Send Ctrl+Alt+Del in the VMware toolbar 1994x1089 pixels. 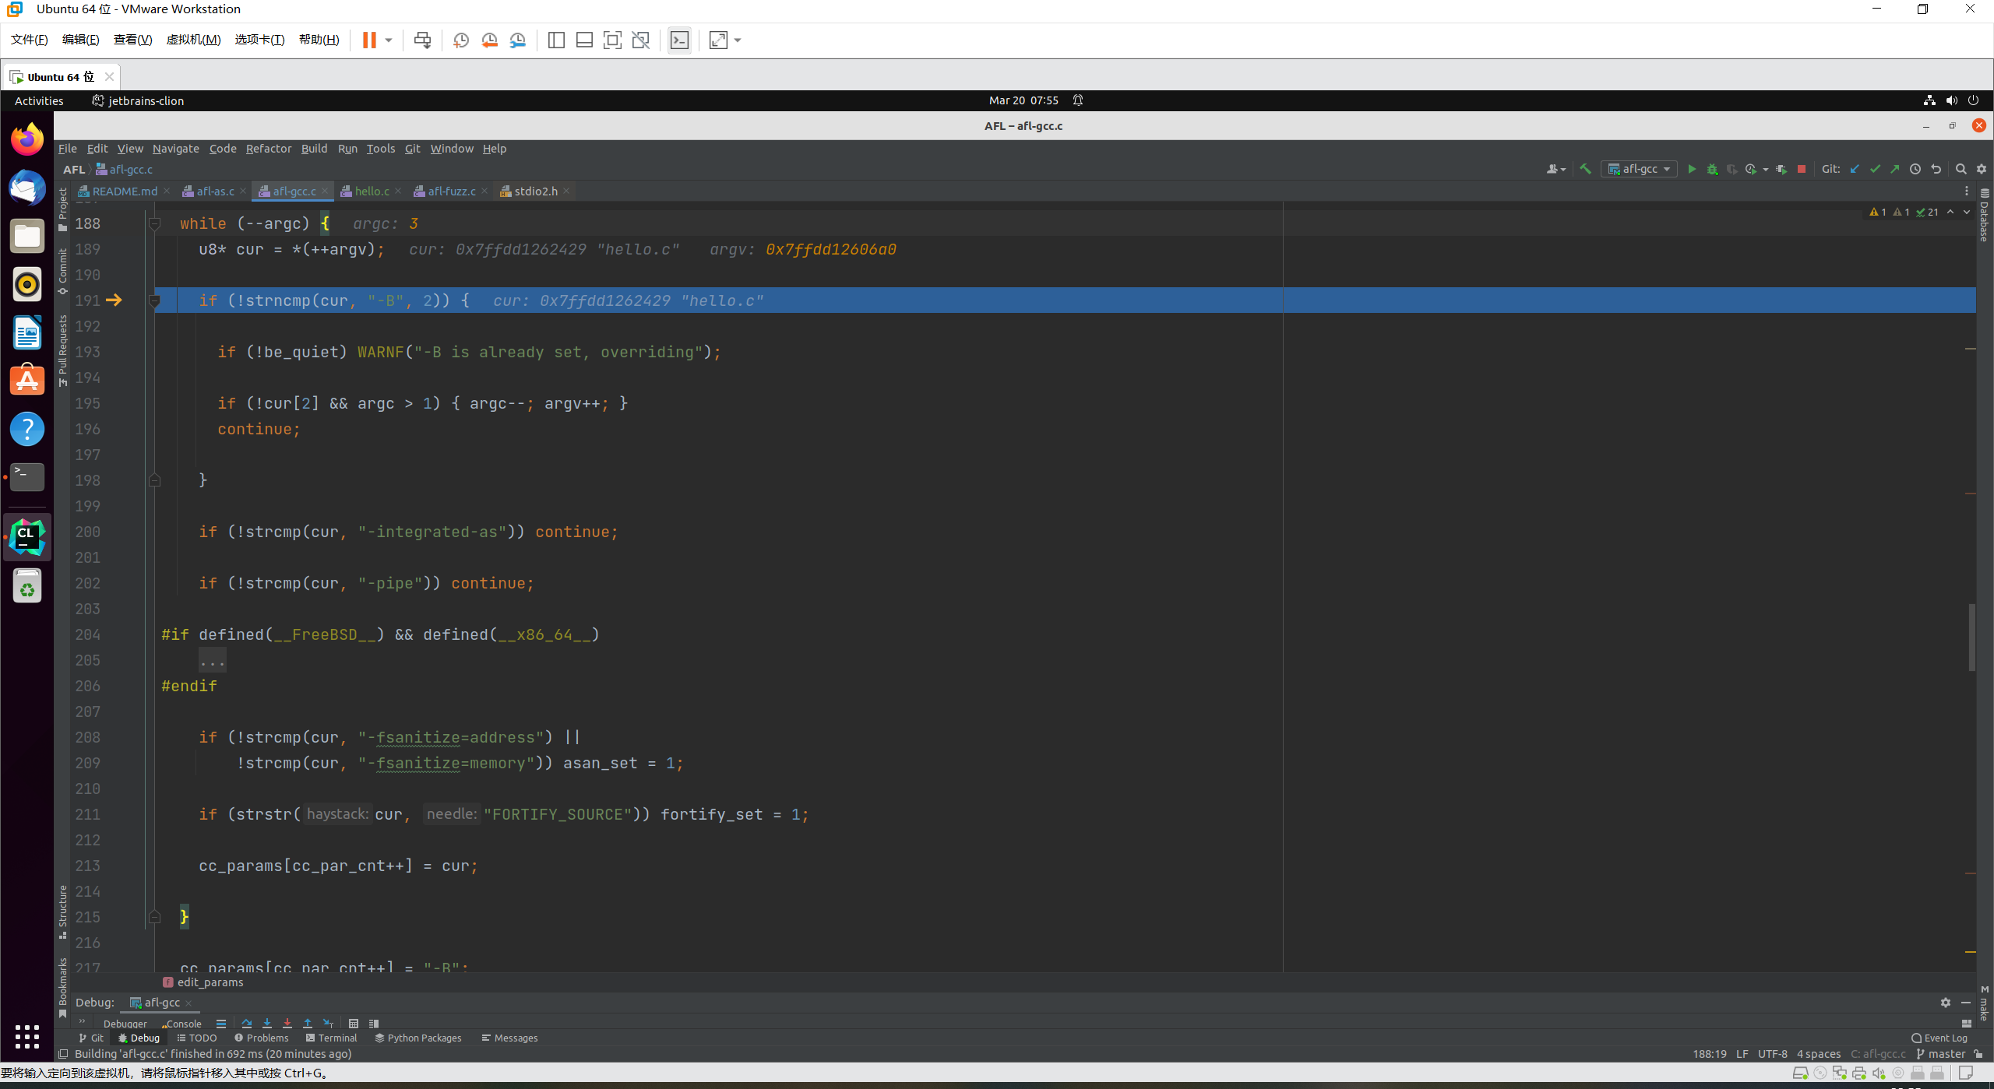pos(422,40)
